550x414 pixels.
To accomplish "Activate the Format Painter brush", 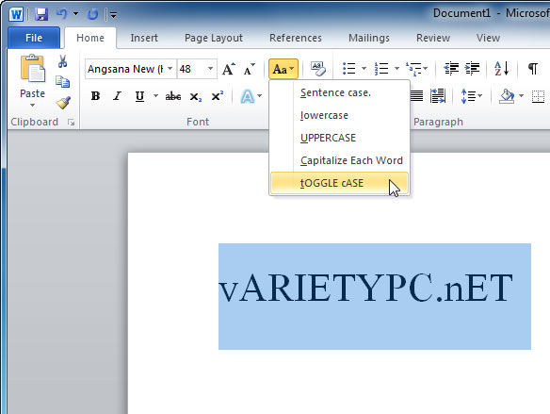I will pos(63,103).
